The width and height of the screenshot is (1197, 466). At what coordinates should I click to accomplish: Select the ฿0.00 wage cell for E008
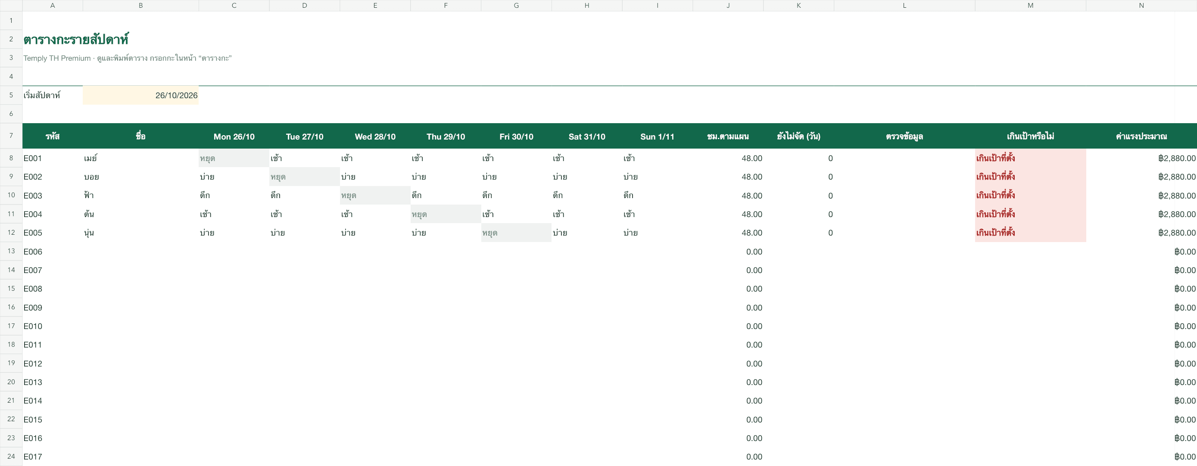coord(1141,289)
